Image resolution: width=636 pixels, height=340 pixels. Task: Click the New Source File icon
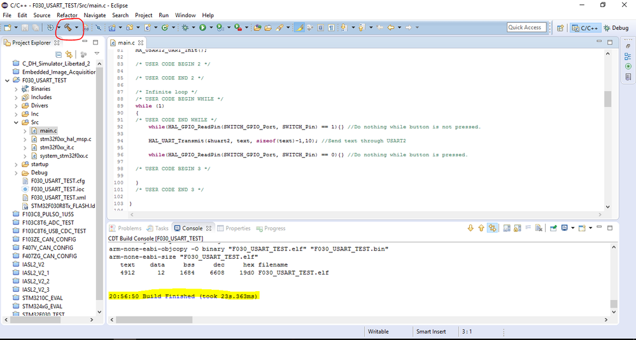147,27
